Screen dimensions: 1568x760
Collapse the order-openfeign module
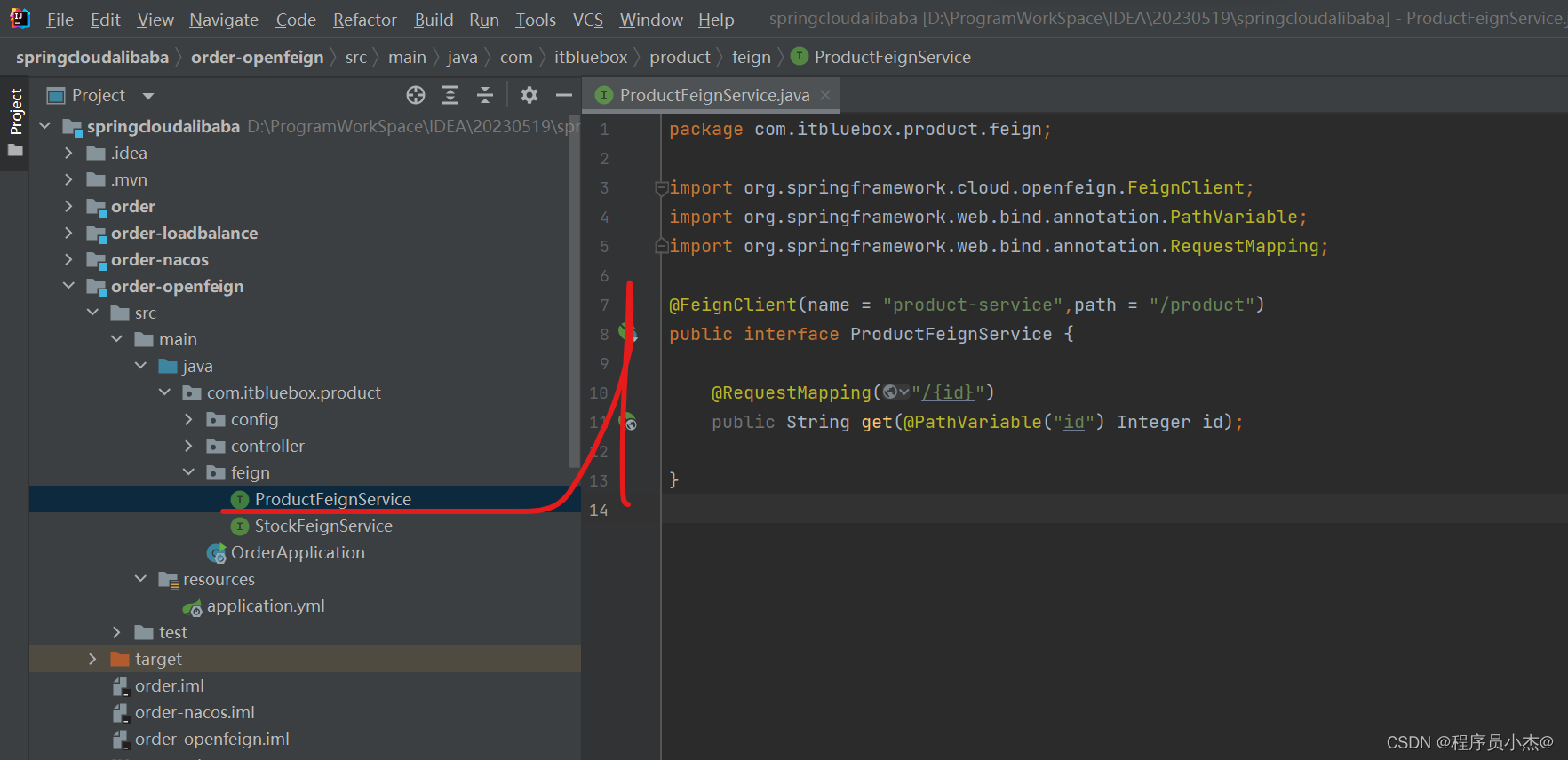click(x=68, y=286)
